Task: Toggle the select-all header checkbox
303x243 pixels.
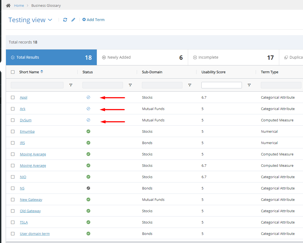Action: click(x=13, y=72)
